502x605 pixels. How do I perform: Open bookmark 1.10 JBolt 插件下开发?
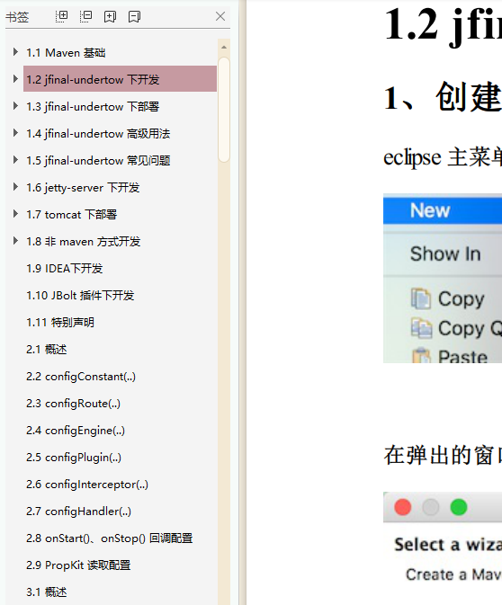click(x=80, y=296)
